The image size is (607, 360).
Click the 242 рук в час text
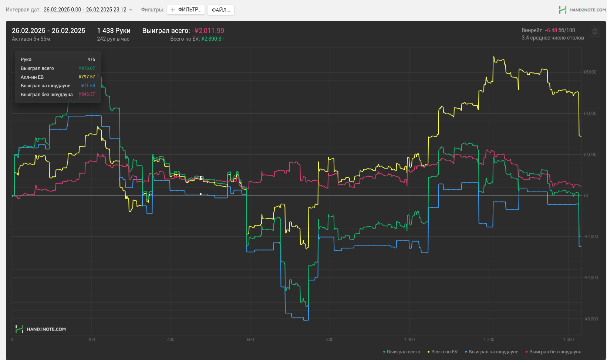pyautogui.click(x=113, y=39)
